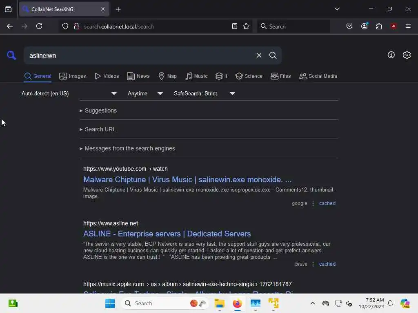418x313 pixels.
Task: Open the notifications bell icon
Action: (390, 303)
